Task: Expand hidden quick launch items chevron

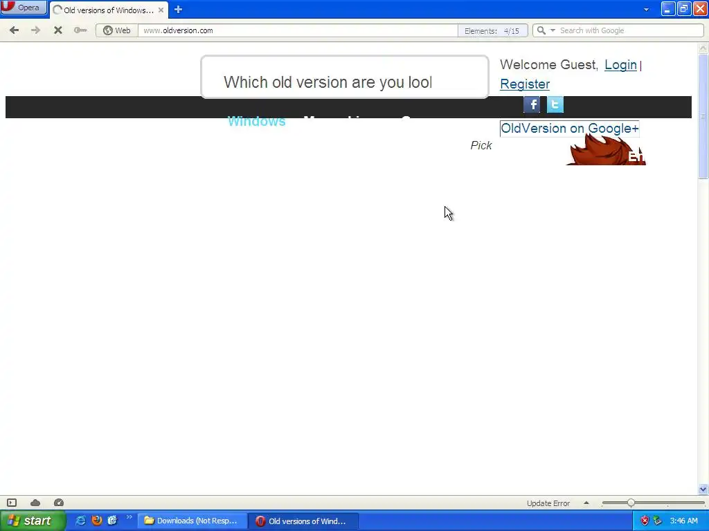Action: click(x=129, y=517)
